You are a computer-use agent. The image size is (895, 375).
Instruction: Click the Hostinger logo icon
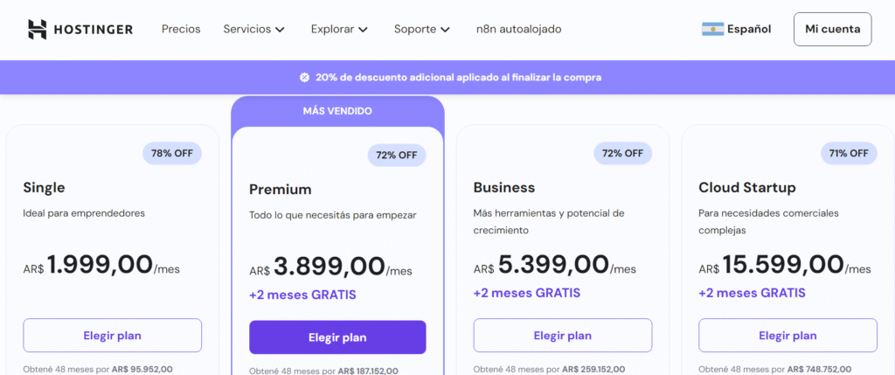38,29
